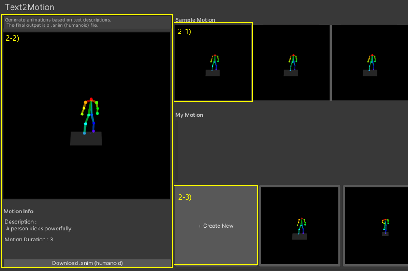408x271 pixels.
Task: Click the description text 'A person kicks powerfully.'
Action: tap(39, 229)
